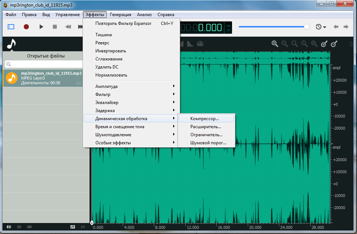
Task: Click the zoom in magnifier icon
Action: 275,44
